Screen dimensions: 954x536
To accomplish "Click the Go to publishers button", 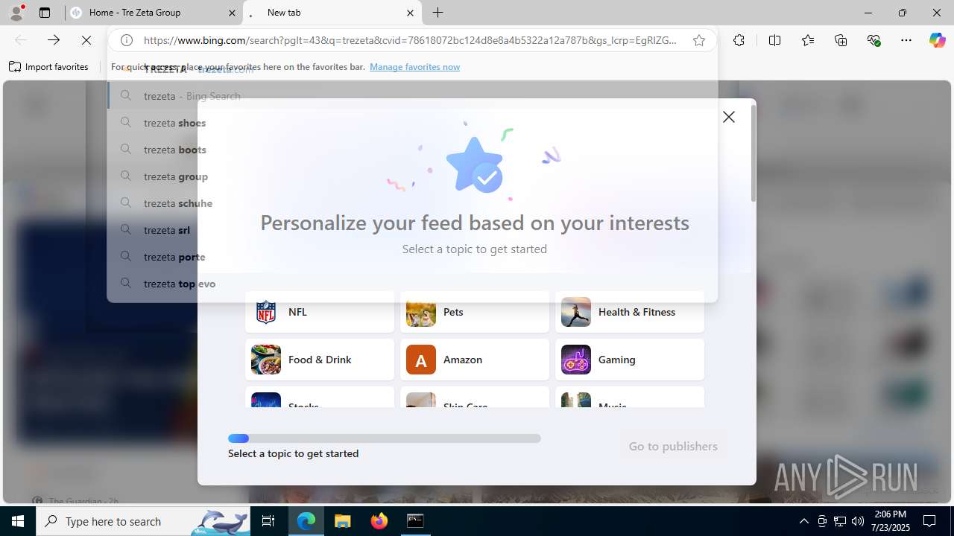I will click(673, 446).
